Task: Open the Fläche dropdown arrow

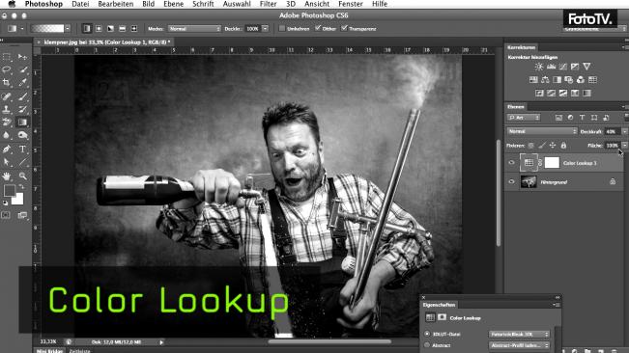Action: [624, 146]
